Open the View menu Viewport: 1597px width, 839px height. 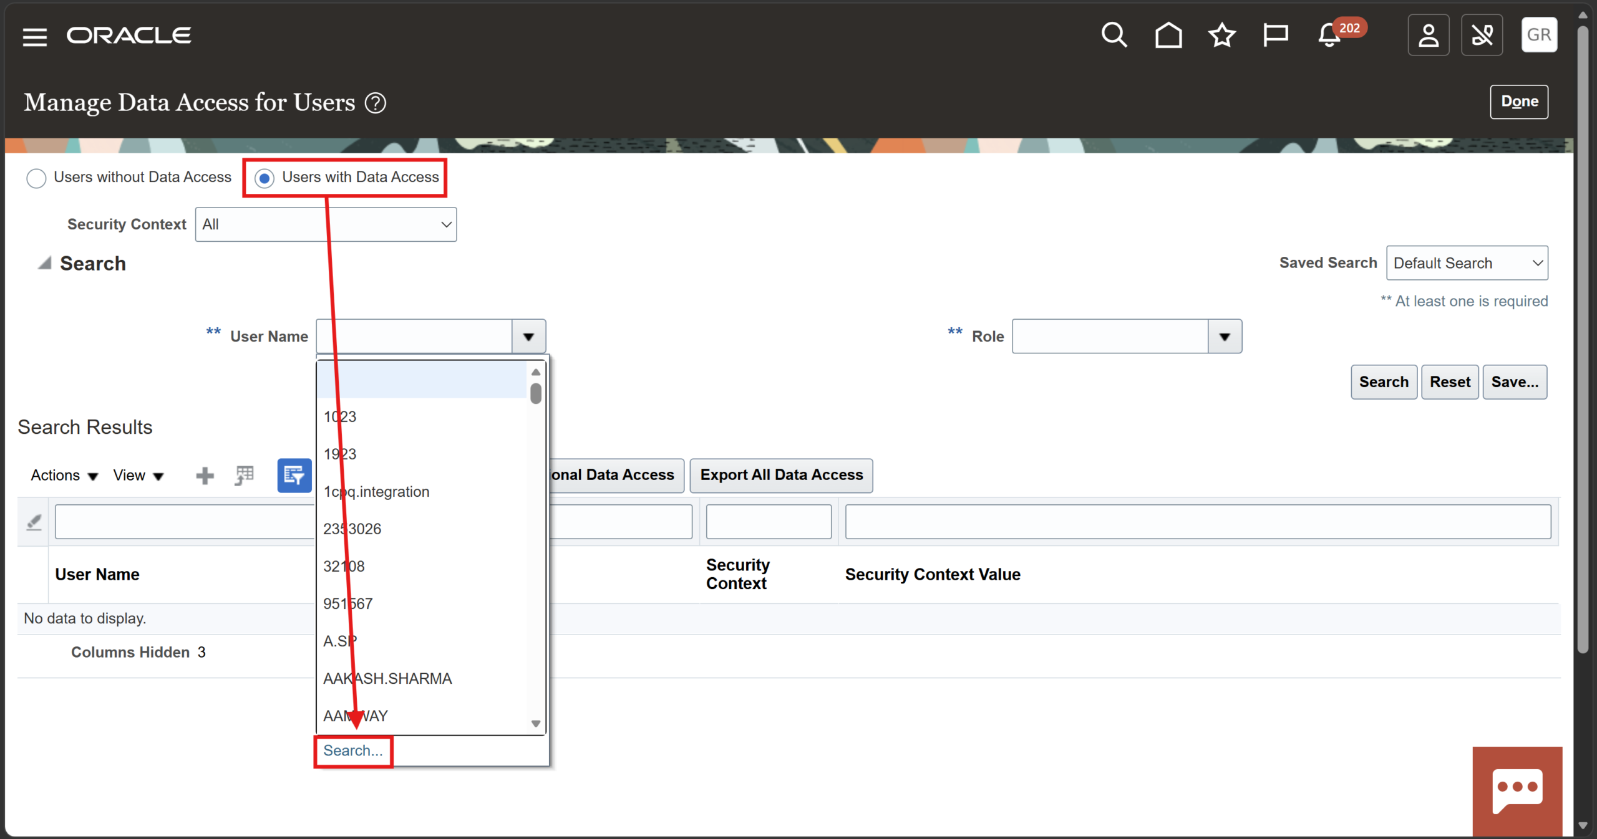tap(138, 476)
